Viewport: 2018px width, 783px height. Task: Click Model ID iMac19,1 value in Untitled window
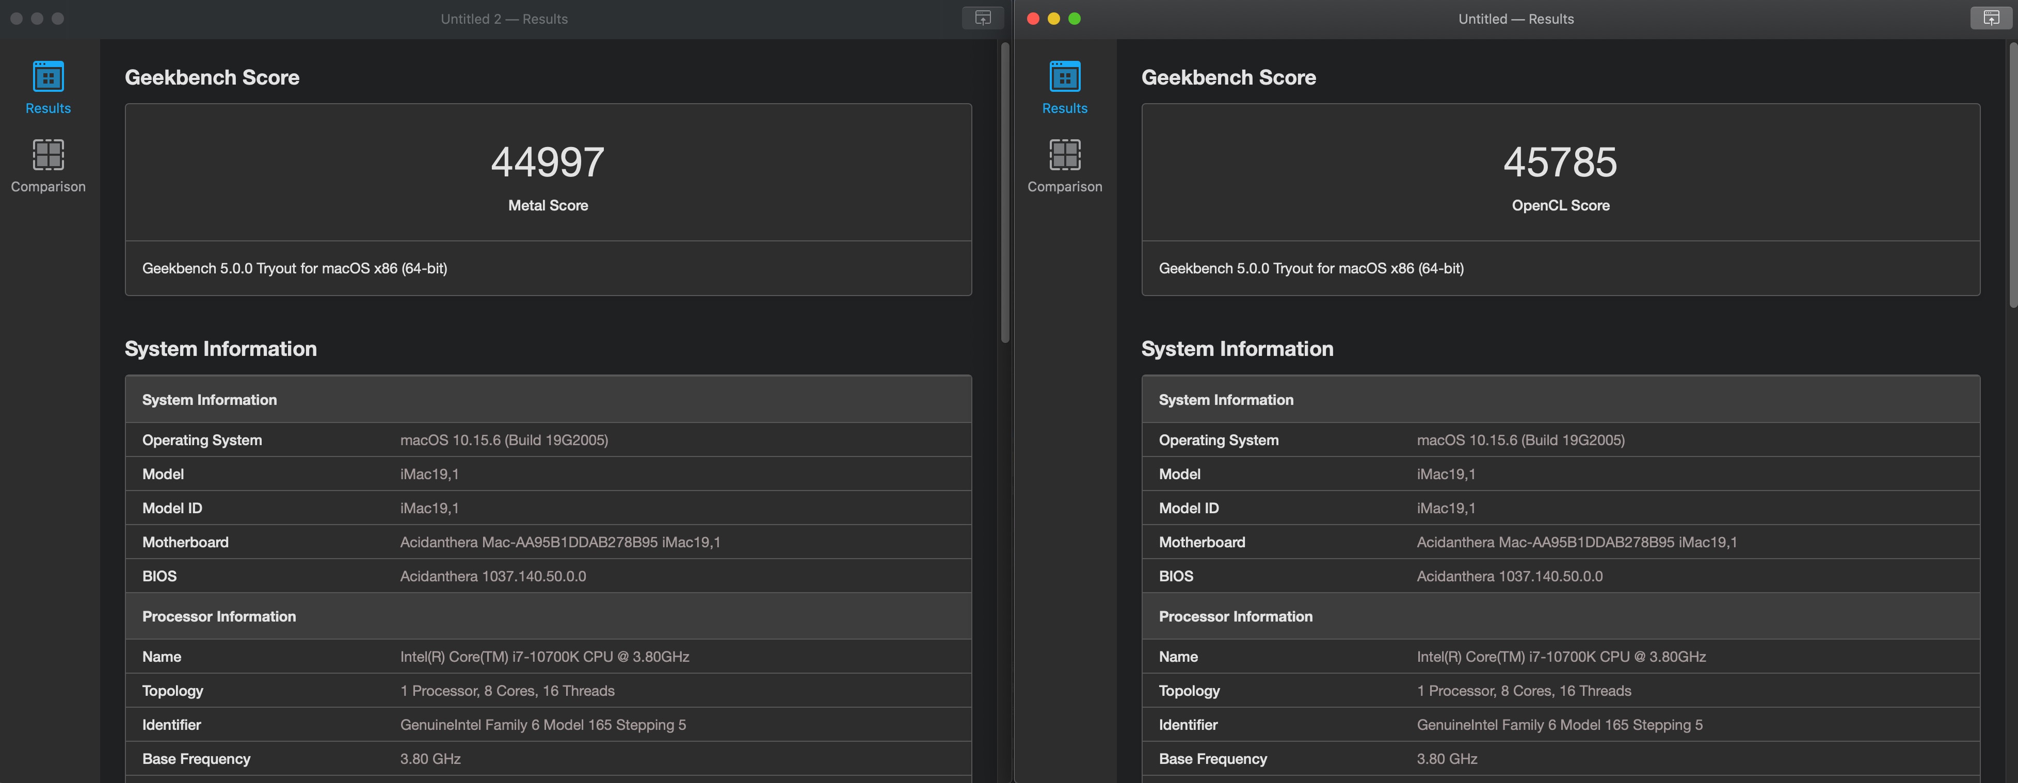[x=1446, y=508]
